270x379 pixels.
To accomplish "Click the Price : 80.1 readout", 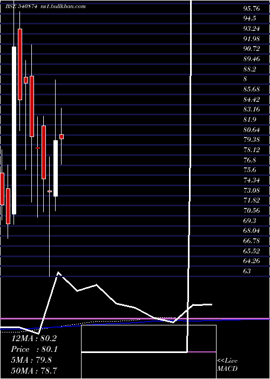I will click(33, 349).
